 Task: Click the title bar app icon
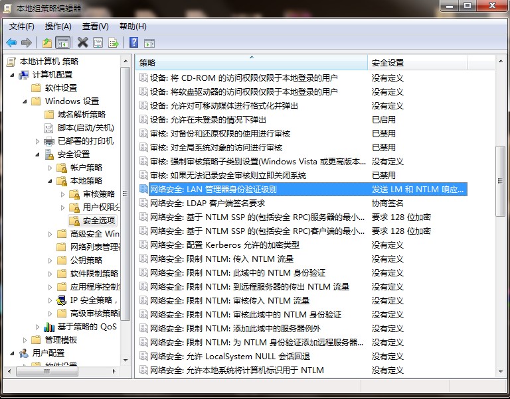coord(8,8)
